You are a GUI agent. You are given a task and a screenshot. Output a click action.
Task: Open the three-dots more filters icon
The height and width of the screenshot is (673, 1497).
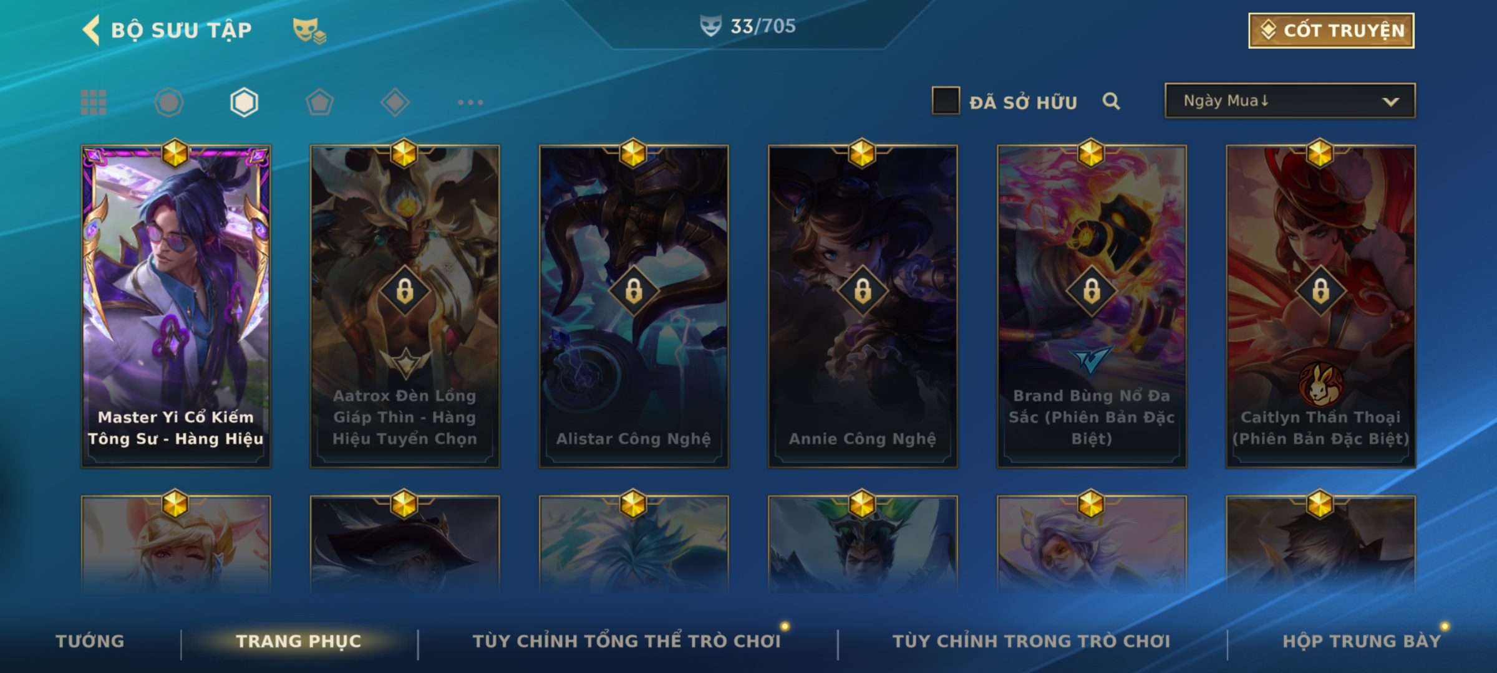click(470, 102)
